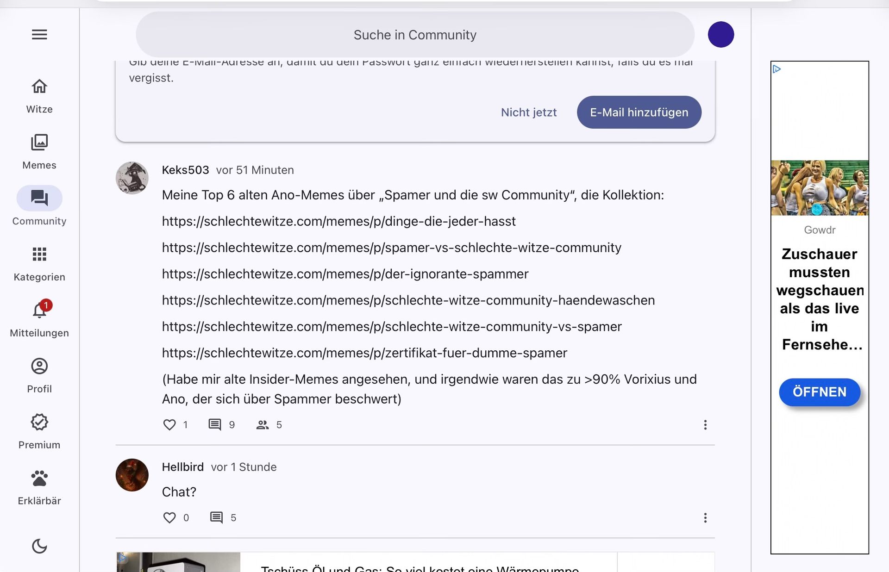Select the Community tab in sidebar
The image size is (889, 572).
39,199
